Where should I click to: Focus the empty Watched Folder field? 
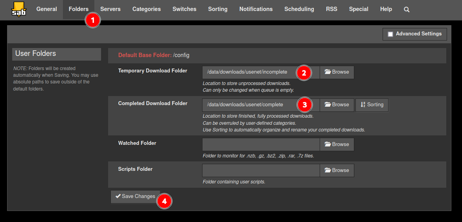click(261, 144)
